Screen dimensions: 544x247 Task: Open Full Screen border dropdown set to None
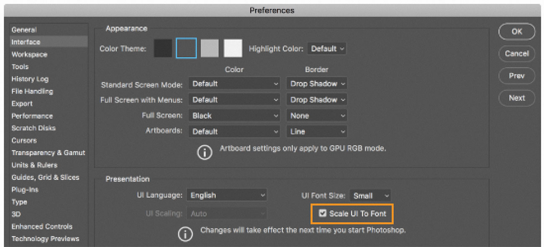(317, 116)
